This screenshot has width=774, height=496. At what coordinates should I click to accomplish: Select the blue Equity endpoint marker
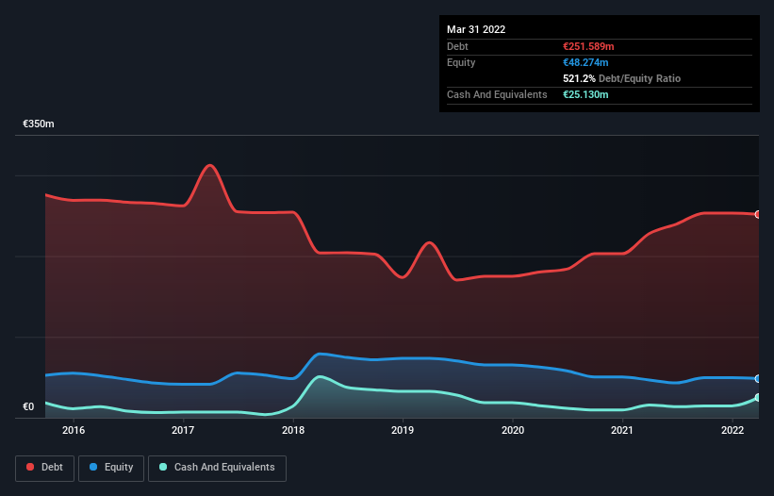click(758, 378)
